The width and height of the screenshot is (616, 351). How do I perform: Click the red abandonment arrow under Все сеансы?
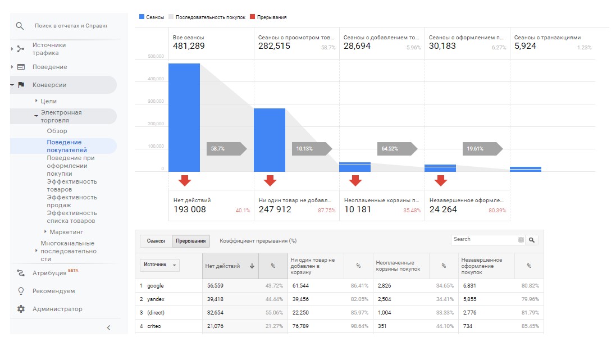(x=185, y=180)
